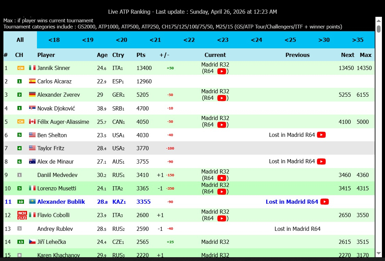Click the NCH (13) badge for Flavio Cobolli
The height and width of the screenshot is (261, 385).
tap(22, 215)
